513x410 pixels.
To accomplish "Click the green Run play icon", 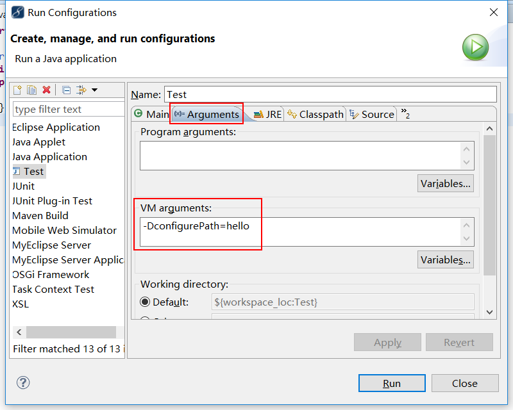I will click(x=475, y=47).
